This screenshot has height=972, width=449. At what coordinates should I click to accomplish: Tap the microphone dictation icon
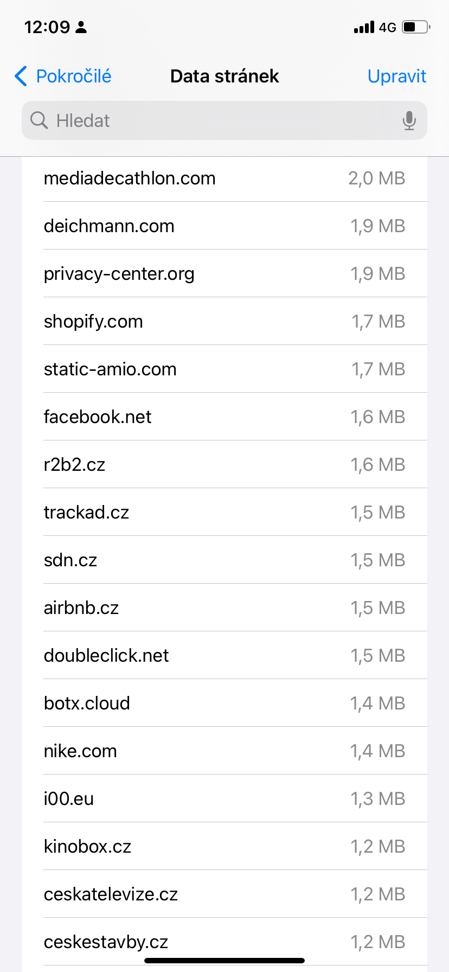coord(409,120)
